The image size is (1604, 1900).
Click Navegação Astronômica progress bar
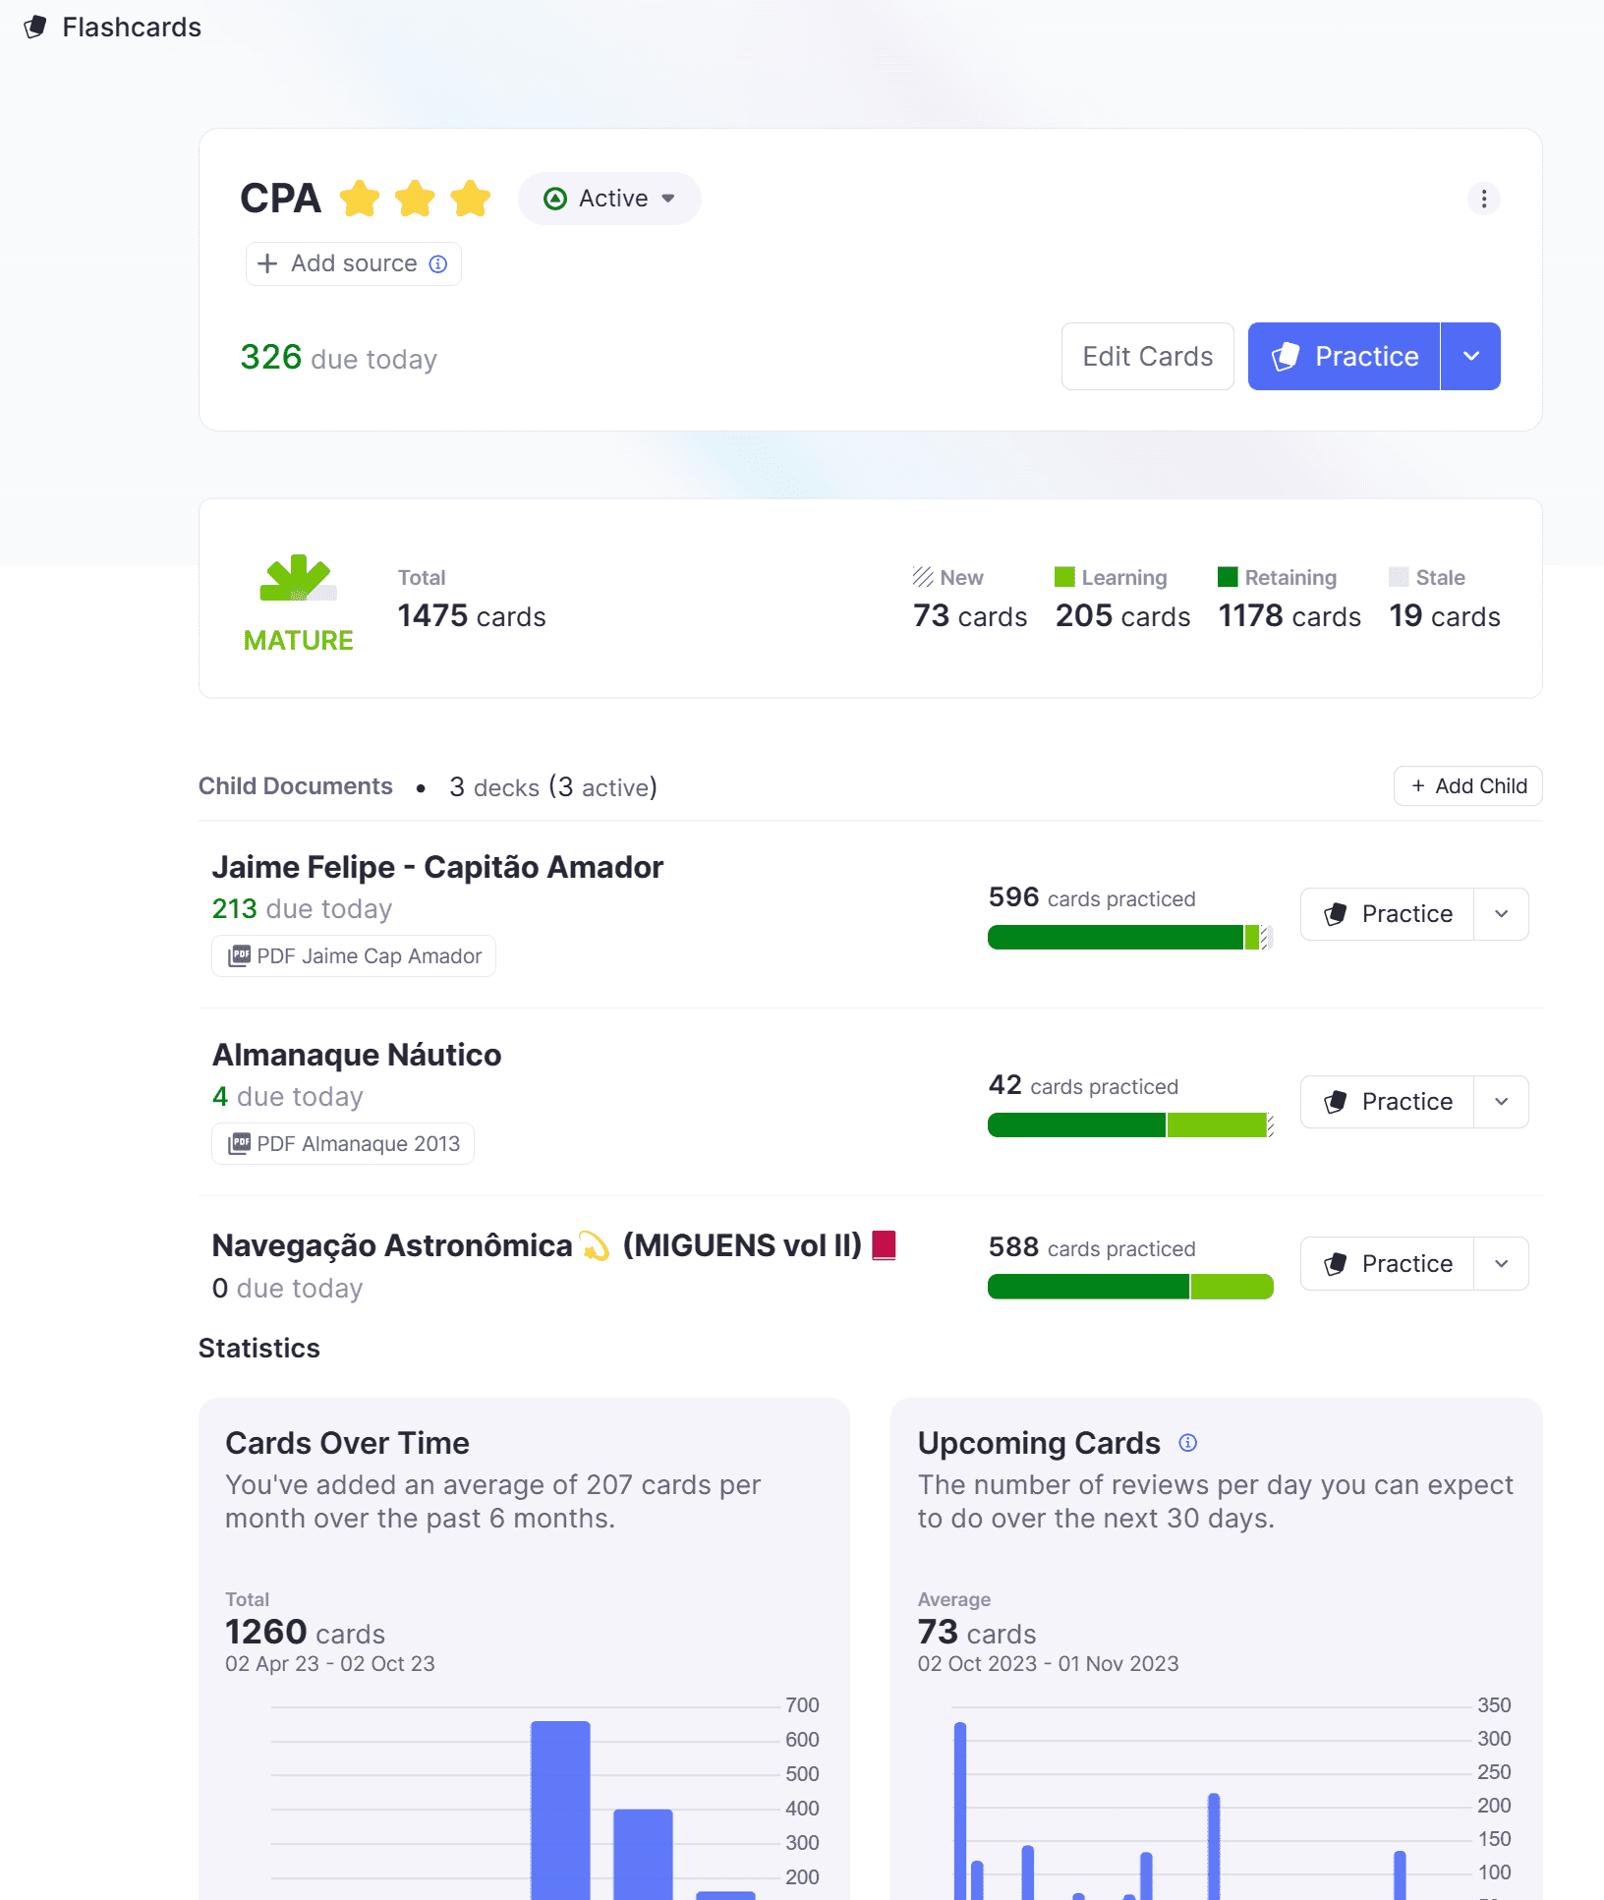tap(1130, 1287)
